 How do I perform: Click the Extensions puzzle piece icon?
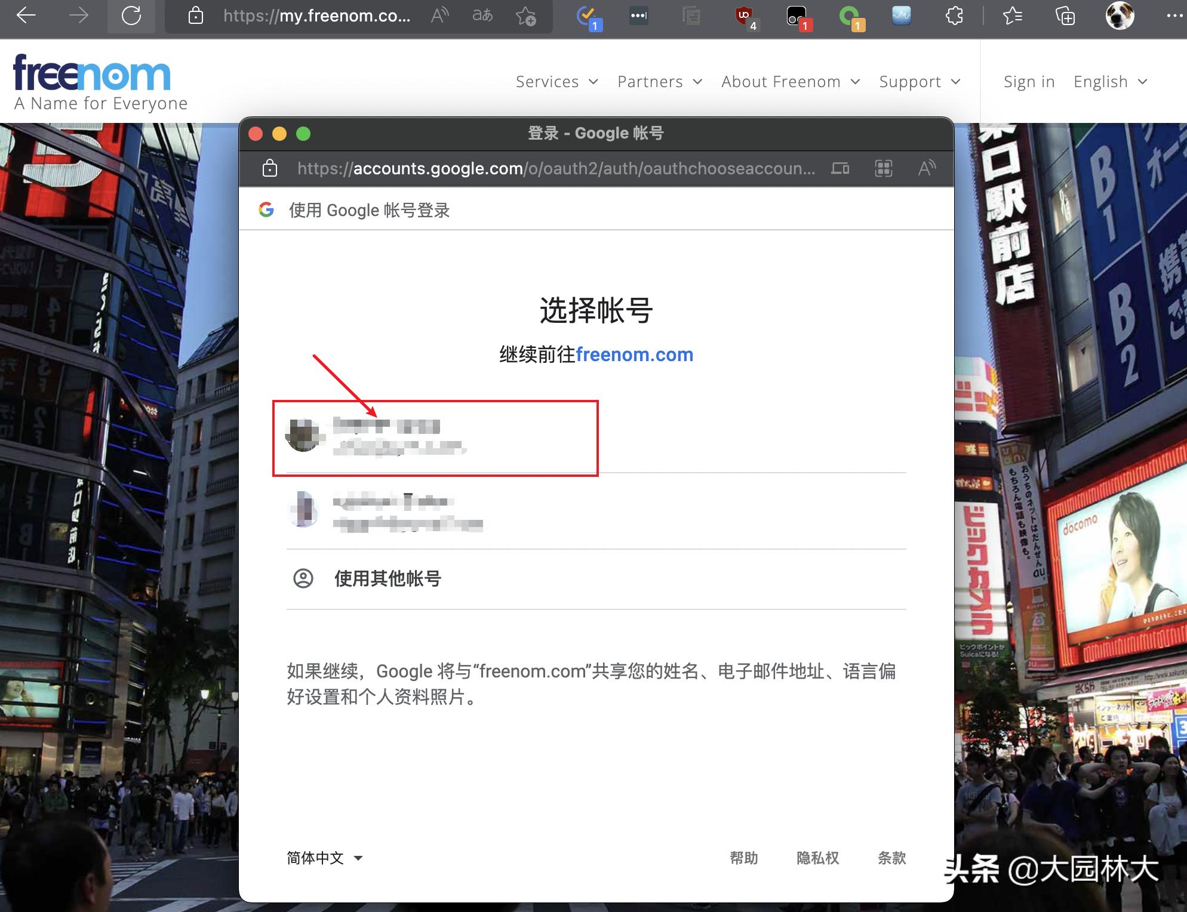[x=954, y=16]
